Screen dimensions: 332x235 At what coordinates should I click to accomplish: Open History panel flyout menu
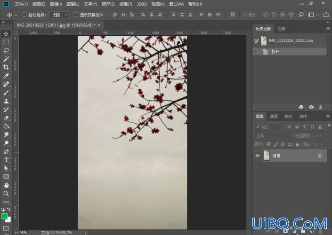(x=328, y=29)
